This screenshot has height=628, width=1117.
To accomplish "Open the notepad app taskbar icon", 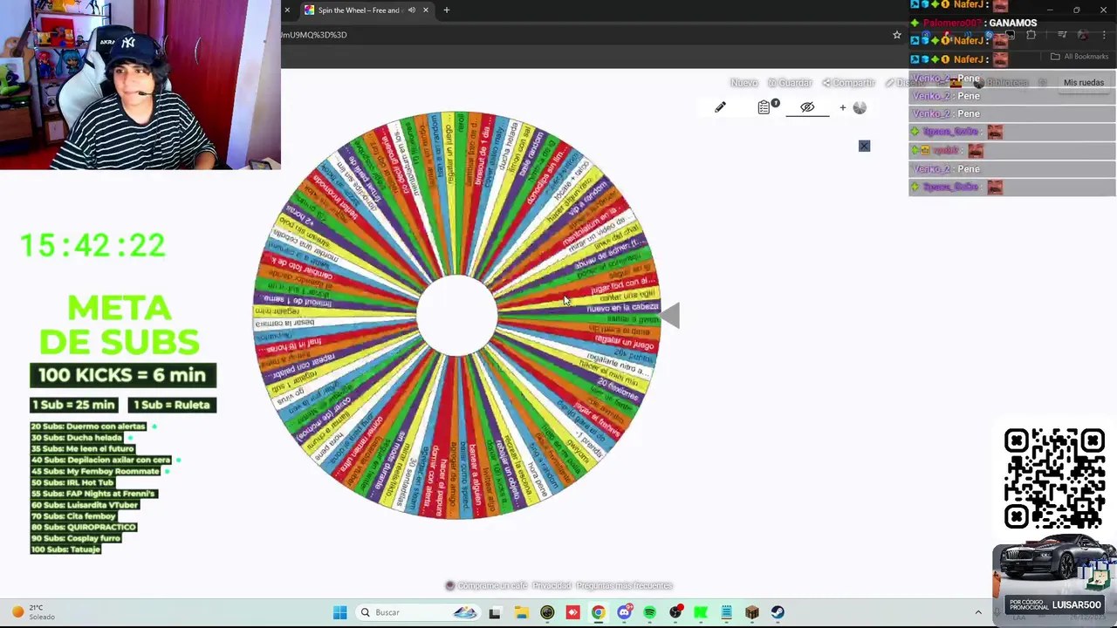I will 726,612.
